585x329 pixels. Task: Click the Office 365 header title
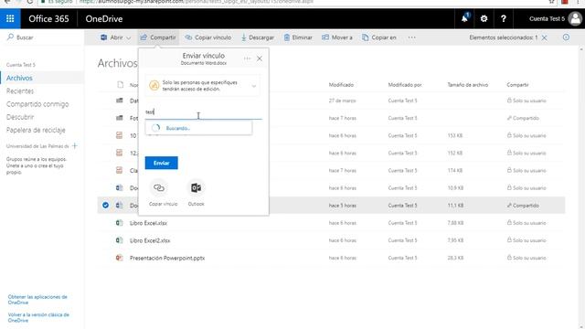coord(48,18)
